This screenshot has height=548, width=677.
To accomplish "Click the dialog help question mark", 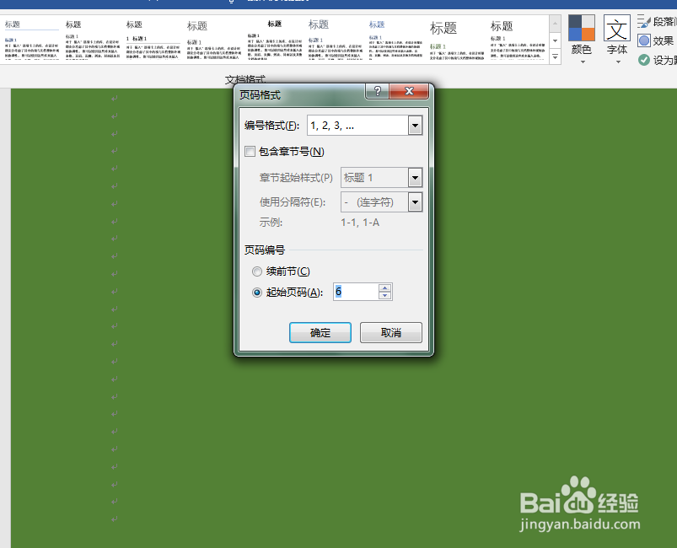I will pyautogui.click(x=376, y=91).
